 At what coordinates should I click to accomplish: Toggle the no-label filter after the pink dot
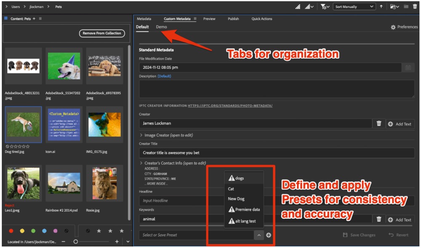click(67, 231)
